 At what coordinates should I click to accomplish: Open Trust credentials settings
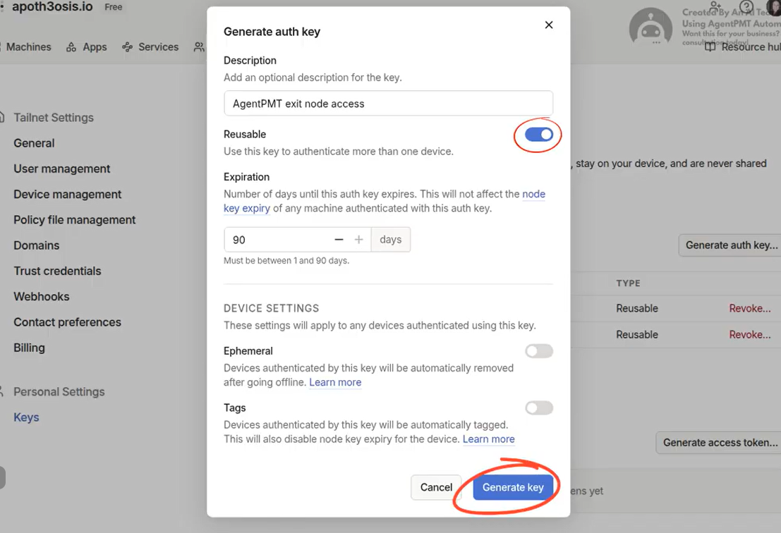point(57,271)
